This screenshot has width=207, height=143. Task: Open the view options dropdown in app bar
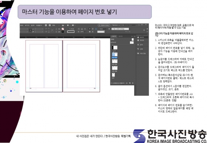(x=64, y=25)
